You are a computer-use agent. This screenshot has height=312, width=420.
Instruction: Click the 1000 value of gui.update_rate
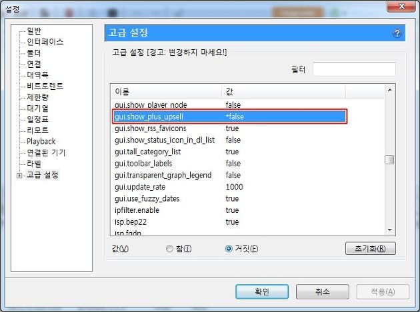pos(235,187)
